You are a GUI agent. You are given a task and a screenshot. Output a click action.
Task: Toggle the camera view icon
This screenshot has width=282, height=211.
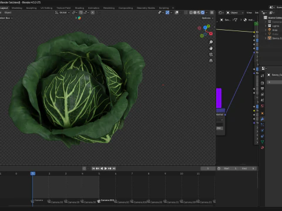click(x=211, y=55)
